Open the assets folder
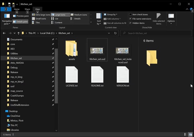This screenshot has height=137, width=194. coord(72,50)
